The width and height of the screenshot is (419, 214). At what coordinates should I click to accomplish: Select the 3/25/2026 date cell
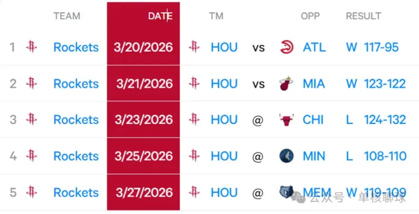point(144,156)
